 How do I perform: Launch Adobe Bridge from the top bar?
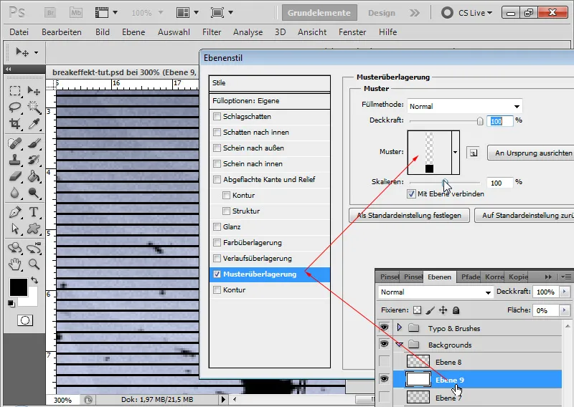click(50, 13)
